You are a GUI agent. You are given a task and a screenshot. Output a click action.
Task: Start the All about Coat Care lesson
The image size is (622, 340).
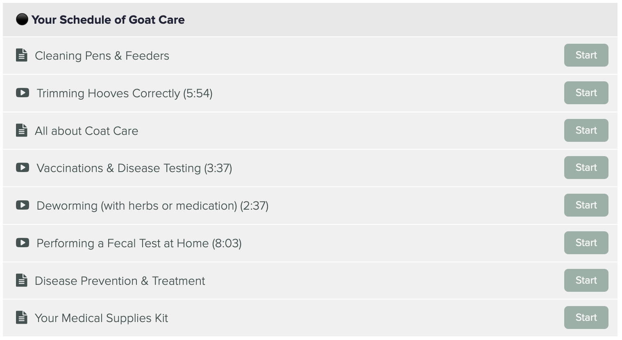(586, 130)
